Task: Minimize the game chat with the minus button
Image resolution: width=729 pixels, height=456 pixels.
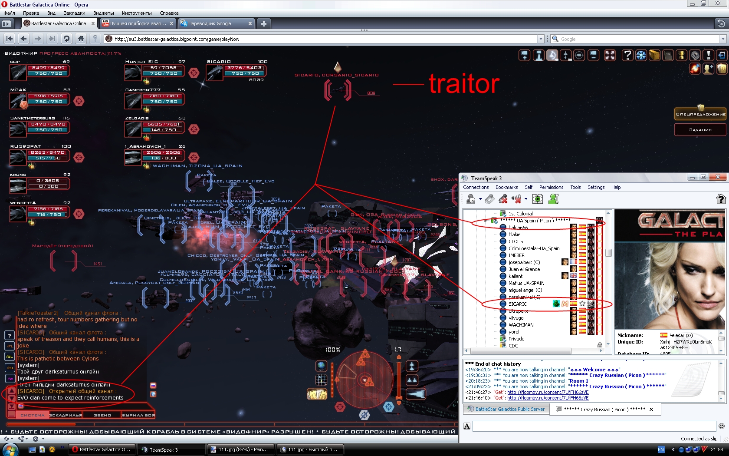Action: pos(11,415)
